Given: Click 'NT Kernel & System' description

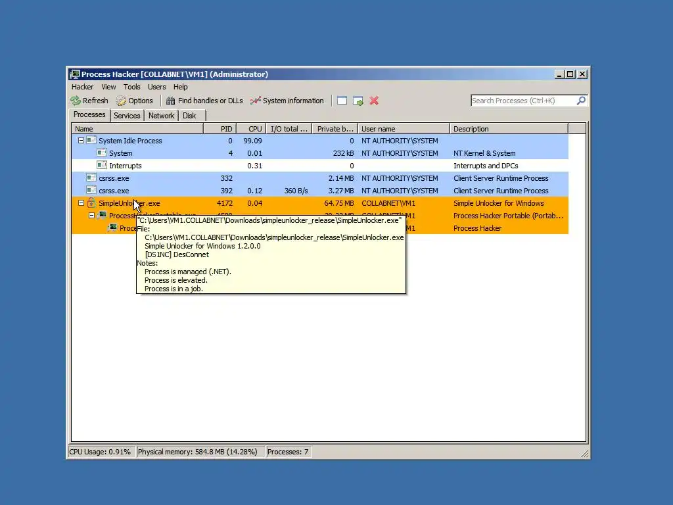Looking at the screenshot, I should pyautogui.click(x=484, y=153).
